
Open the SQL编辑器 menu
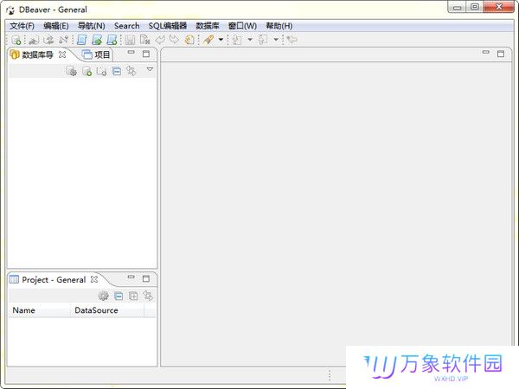click(x=168, y=26)
